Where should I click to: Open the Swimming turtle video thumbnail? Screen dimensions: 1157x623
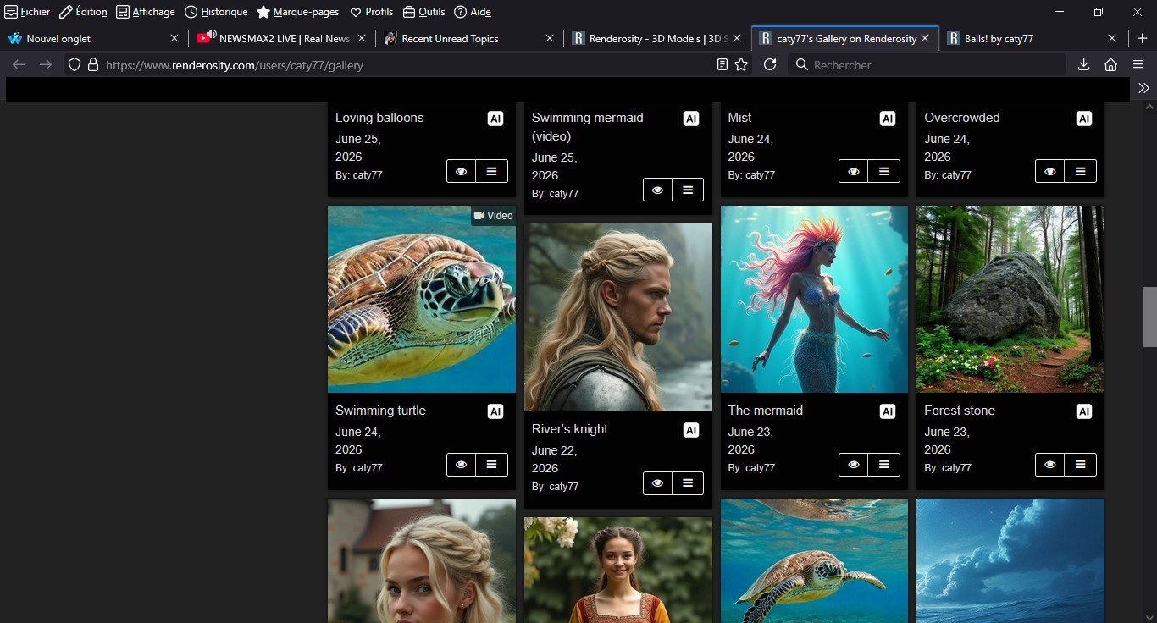point(422,299)
